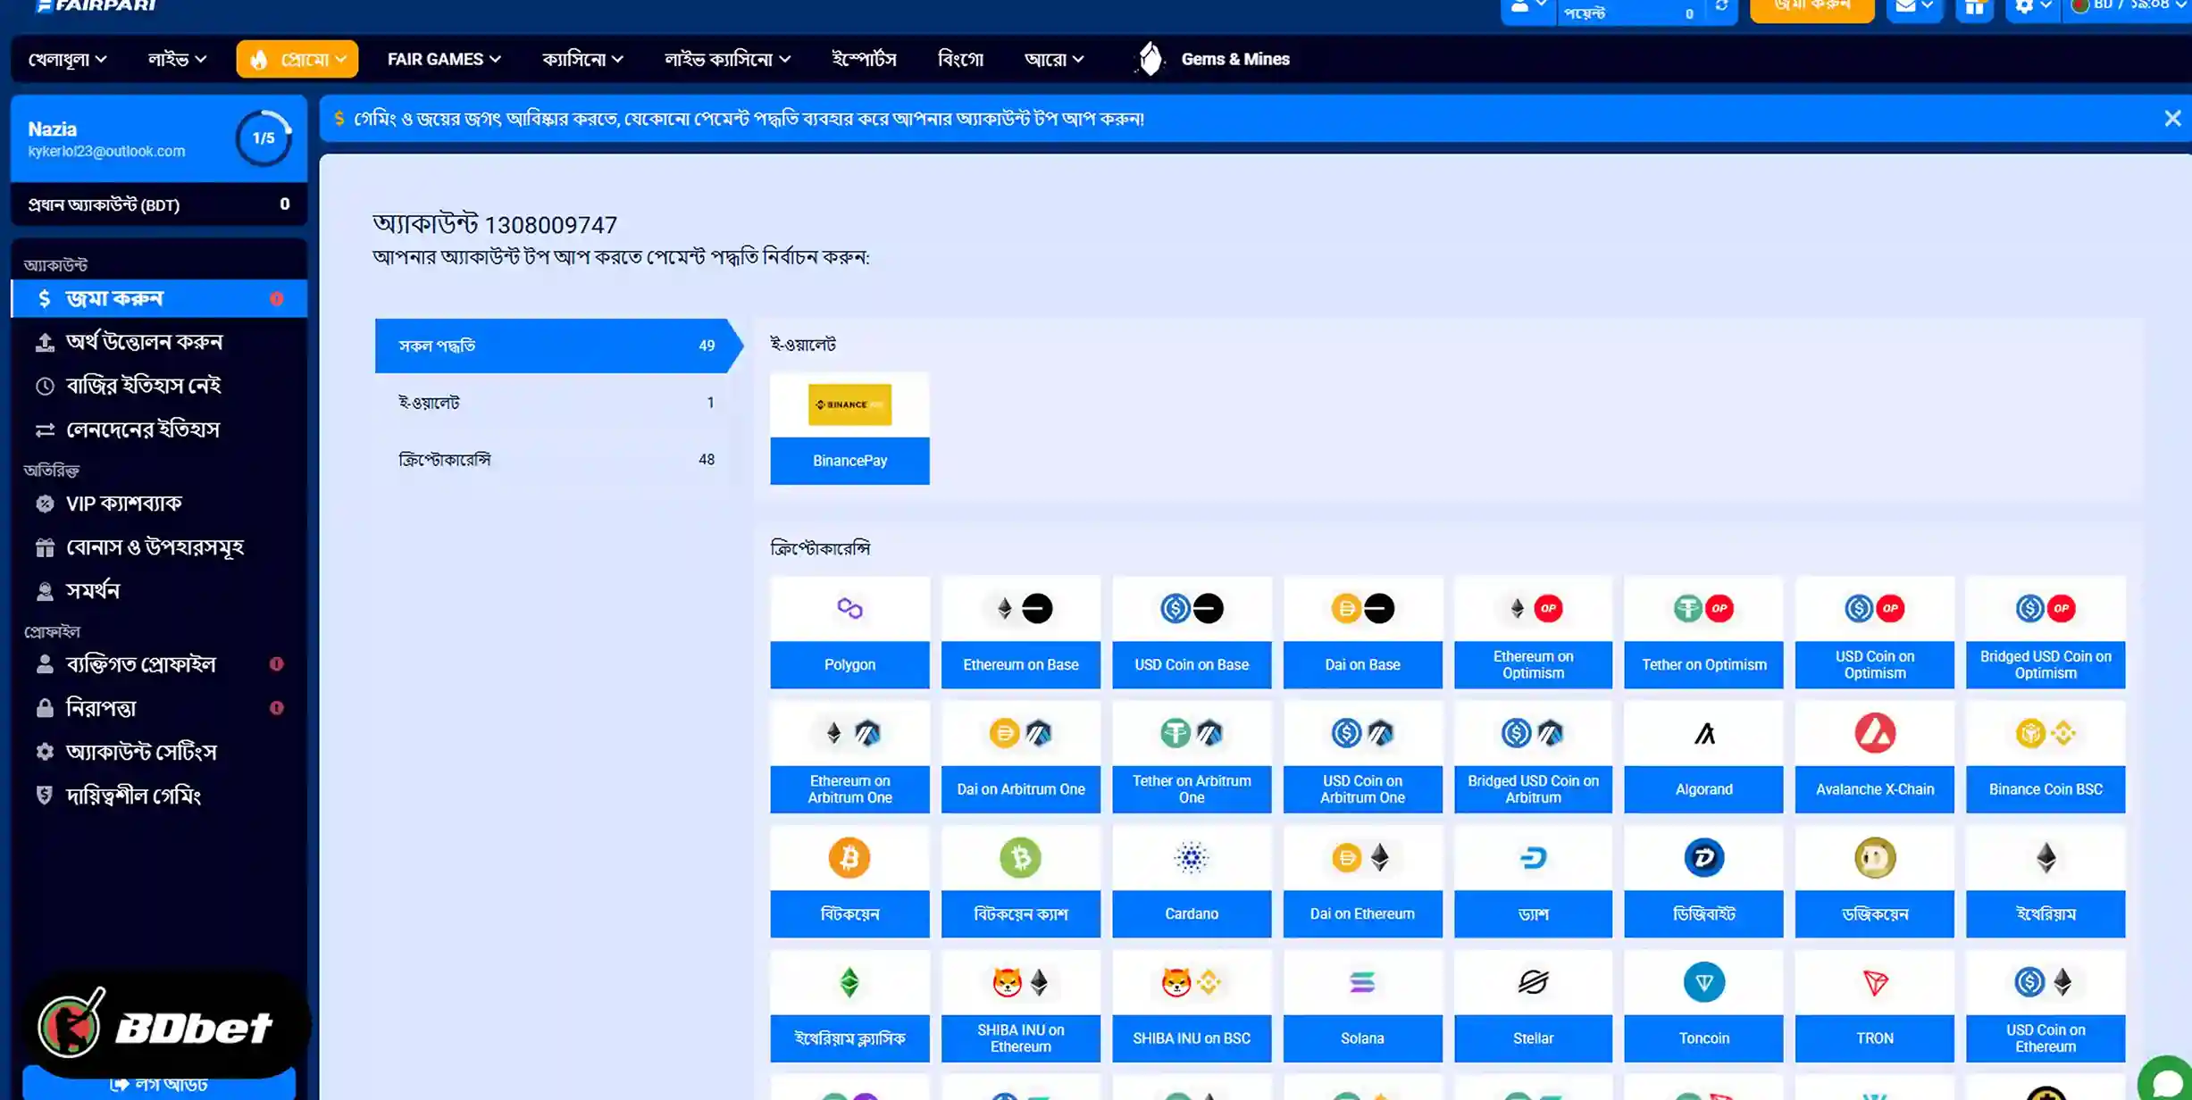Open the settings gear dropdown

(x=2032, y=7)
